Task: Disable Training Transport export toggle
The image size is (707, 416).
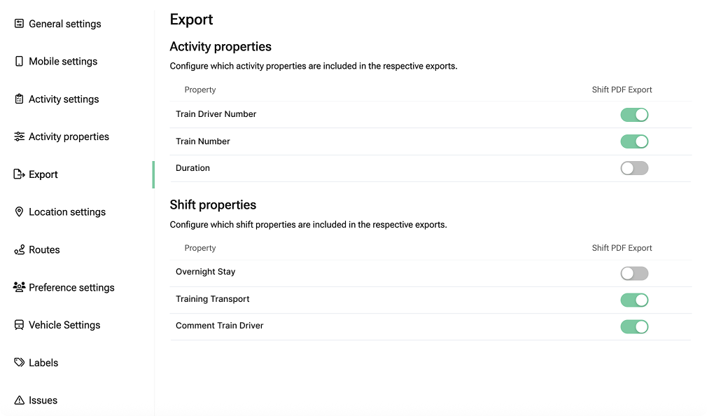Action: 634,300
